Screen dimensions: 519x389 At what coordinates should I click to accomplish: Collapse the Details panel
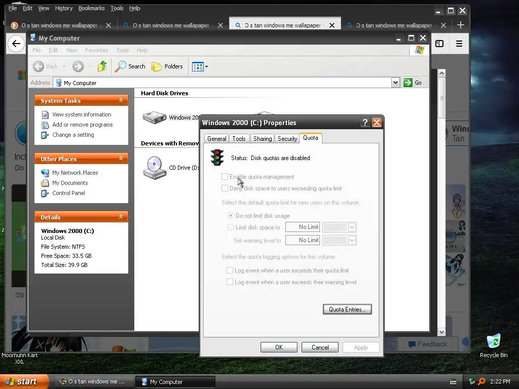(x=121, y=217)
